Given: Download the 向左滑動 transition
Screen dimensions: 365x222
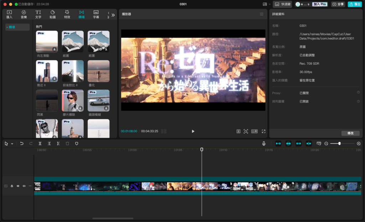Looking at the screenshot, I should tap(55, 49).
